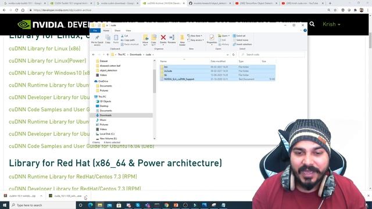
Task: Sort by Date modified column header
Action: tap(218, 62)
